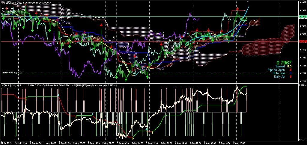This screenshot has height=145, width=307.
Task: Click the NZDUSDFXF,M15 chart title text
Action: click(x=13, y=3)
